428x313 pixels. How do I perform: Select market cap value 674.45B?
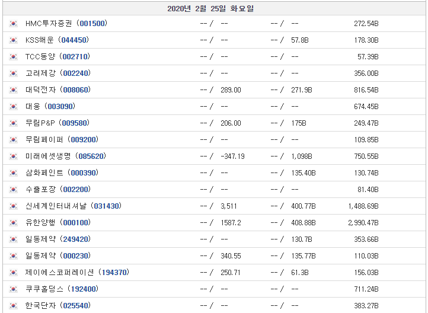[366, 107]
